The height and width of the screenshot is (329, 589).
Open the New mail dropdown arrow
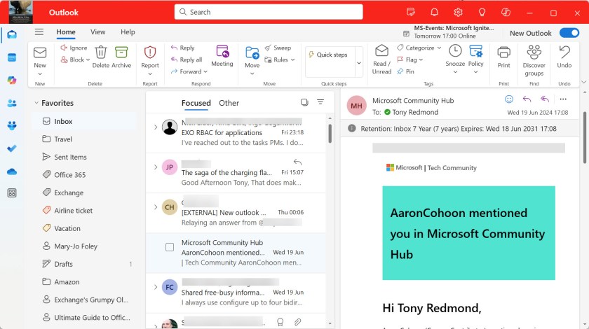point(40,74)
